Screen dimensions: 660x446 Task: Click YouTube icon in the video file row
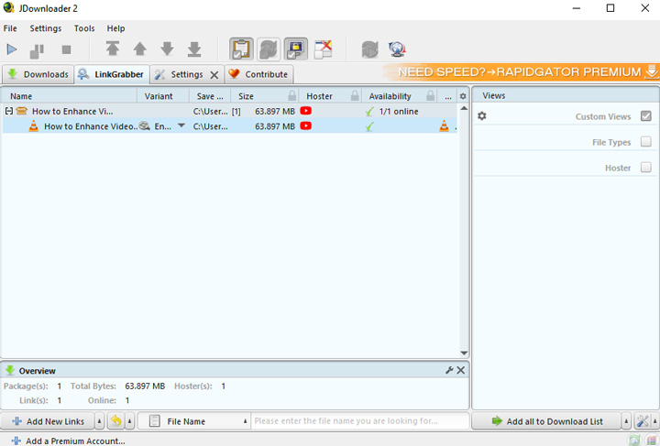point(306,125)
